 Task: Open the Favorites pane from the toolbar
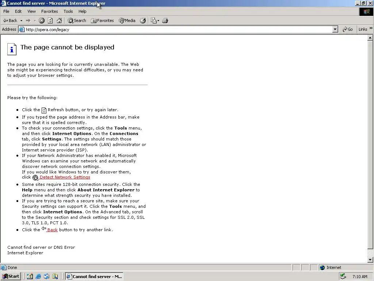click(x=102, y=20)
